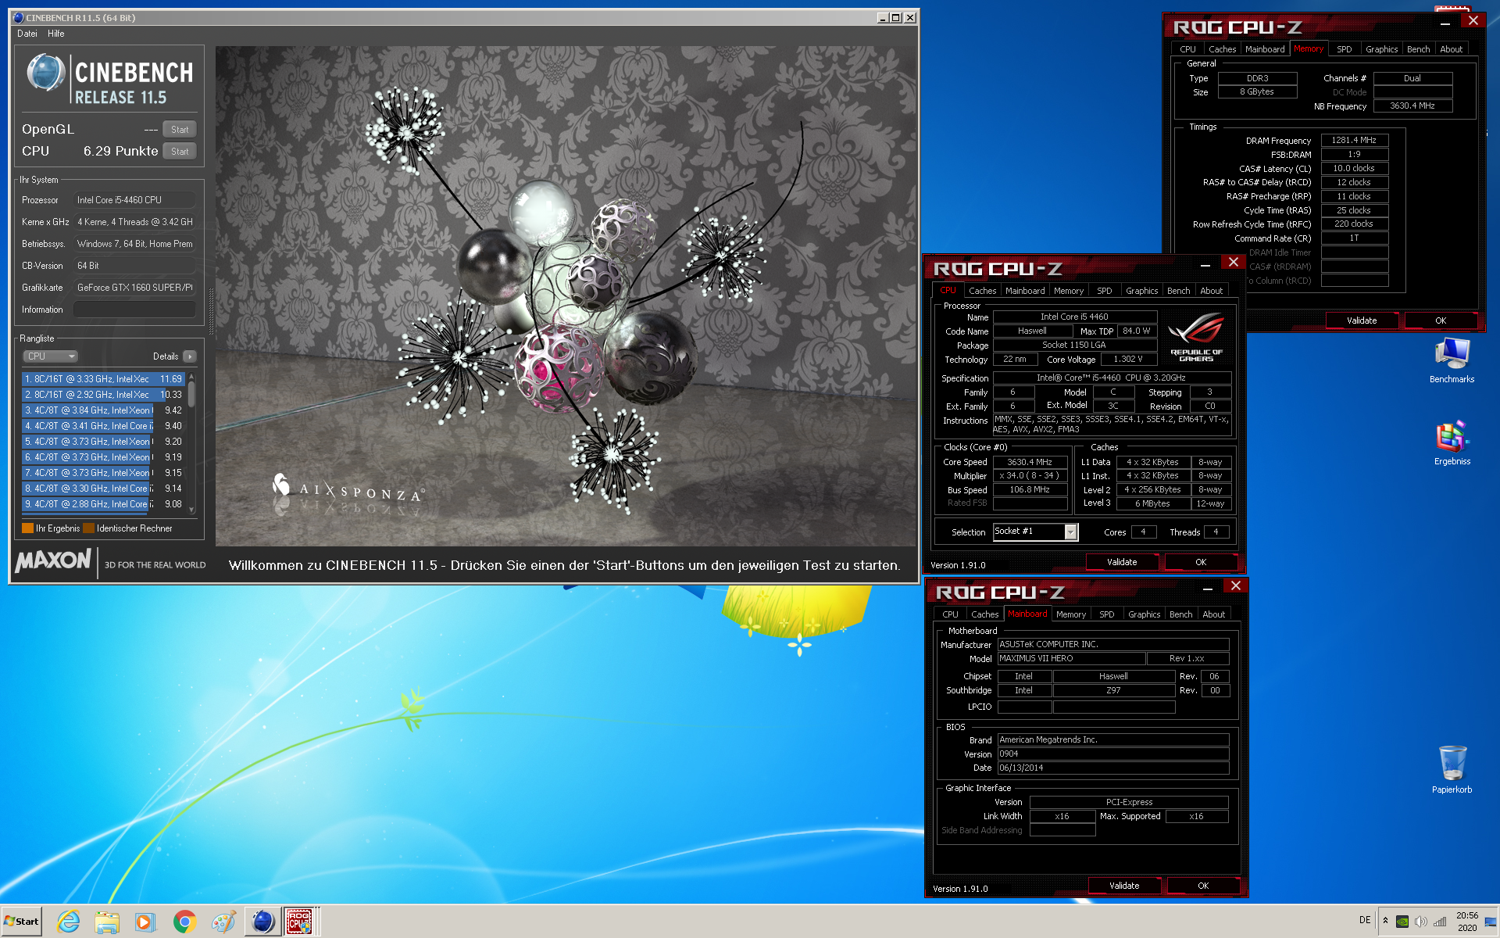Click Validate in the Memory window
This screenshot has height=938, width=1500.
[x=1362, y=320]
